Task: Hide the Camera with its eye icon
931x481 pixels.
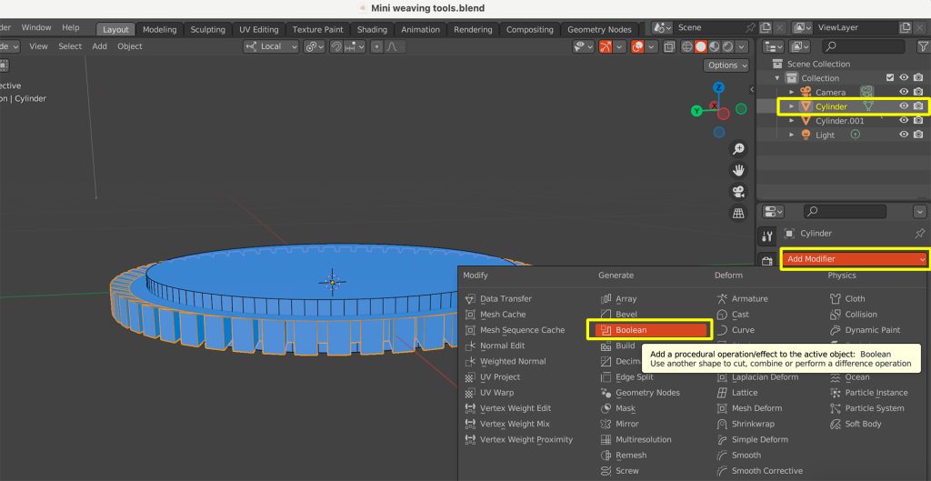Action: click(904, 92)
